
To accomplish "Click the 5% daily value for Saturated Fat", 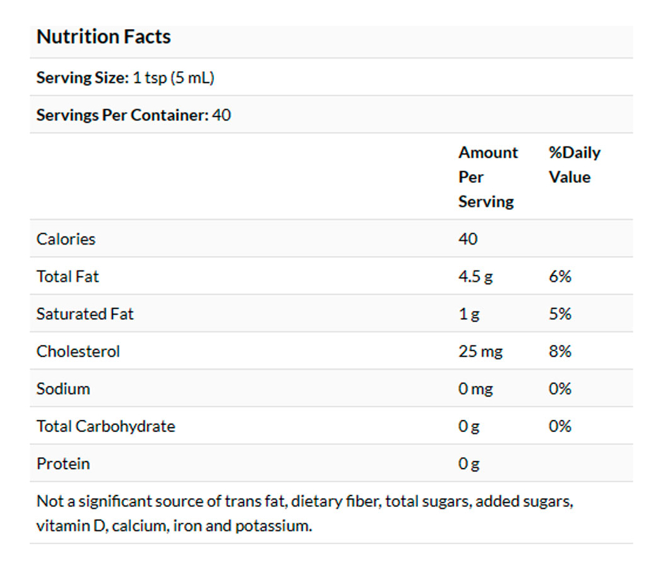I will click(559, 314).
